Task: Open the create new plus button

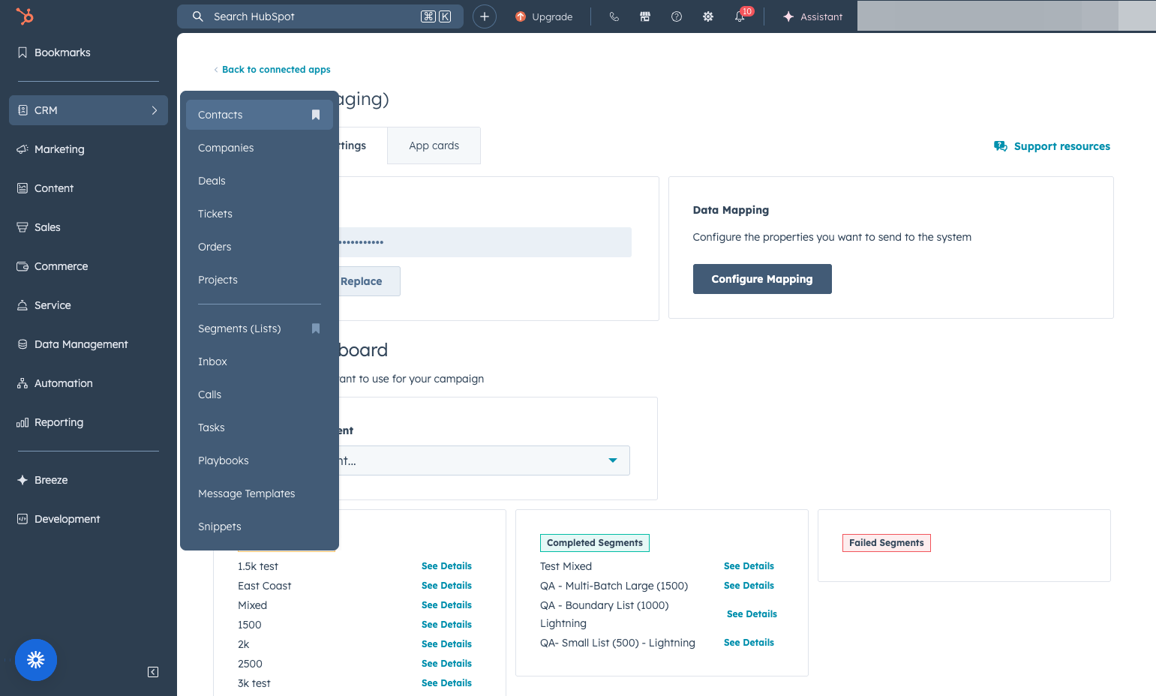Action: (x=485, y=16)
